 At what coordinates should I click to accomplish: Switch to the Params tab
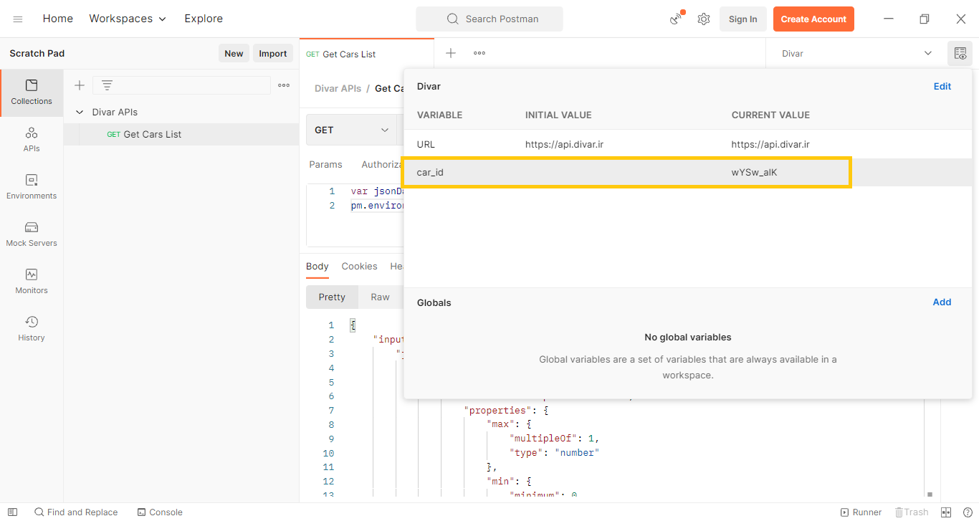pyautogui.click(x=325, y=164)
